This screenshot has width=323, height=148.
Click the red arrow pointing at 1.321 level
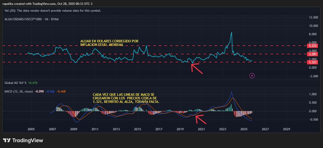[x=197, y=69]
